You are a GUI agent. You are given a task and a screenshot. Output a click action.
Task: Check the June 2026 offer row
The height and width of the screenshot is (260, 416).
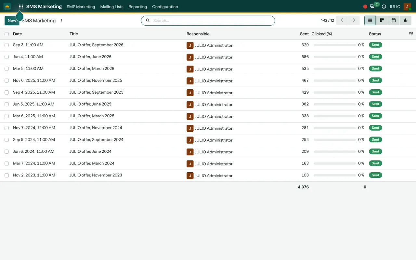6,57
